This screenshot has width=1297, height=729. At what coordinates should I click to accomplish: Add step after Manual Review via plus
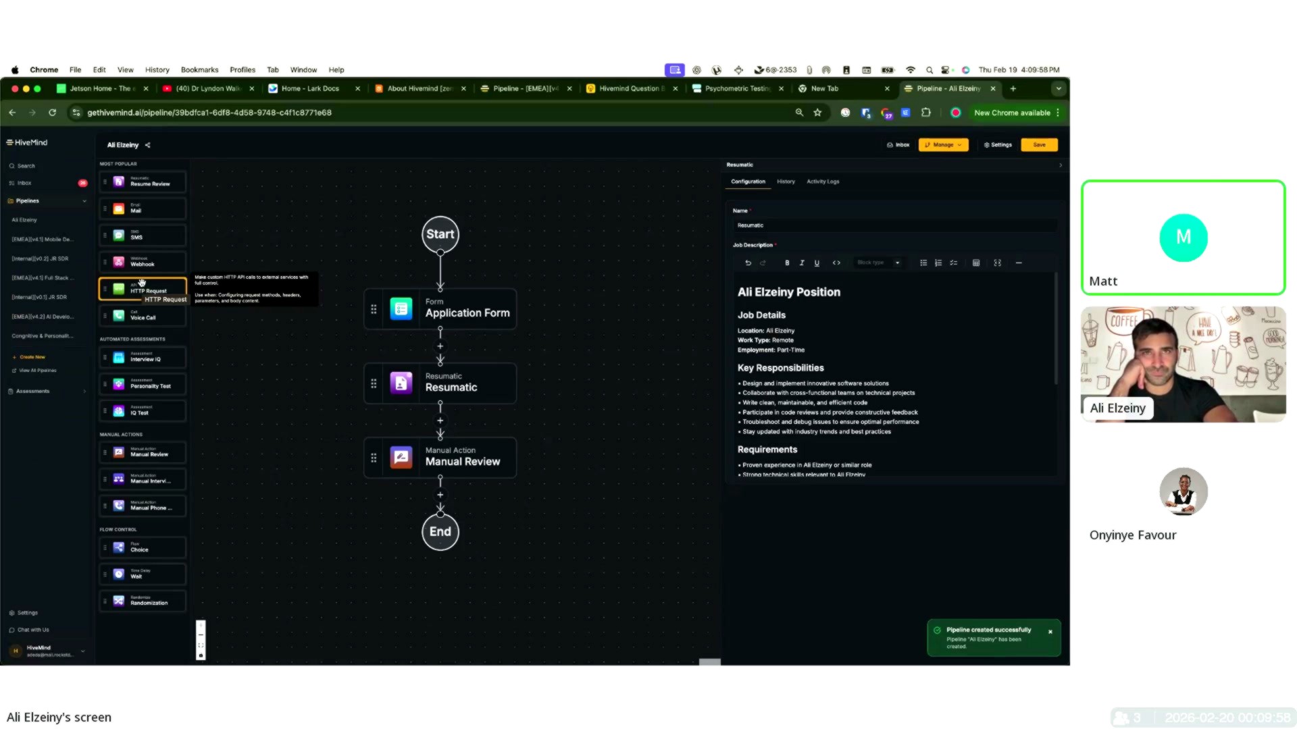point(440,495)
